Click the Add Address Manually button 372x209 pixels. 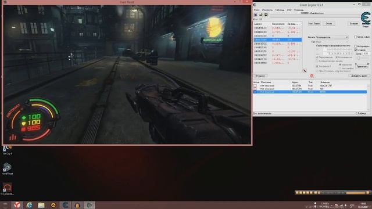(359, 76)
